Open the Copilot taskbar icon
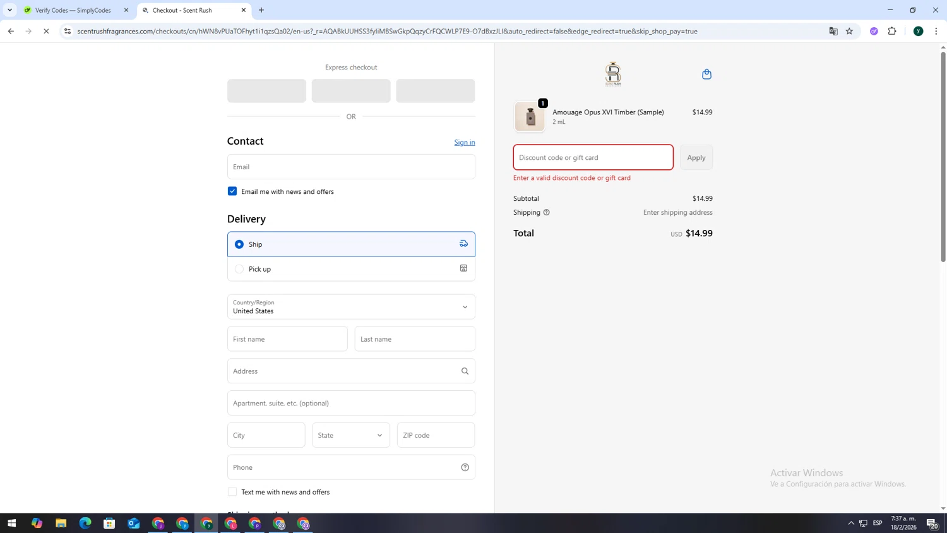The height and width of the screenshot is (533, 947). coord(37,524)
